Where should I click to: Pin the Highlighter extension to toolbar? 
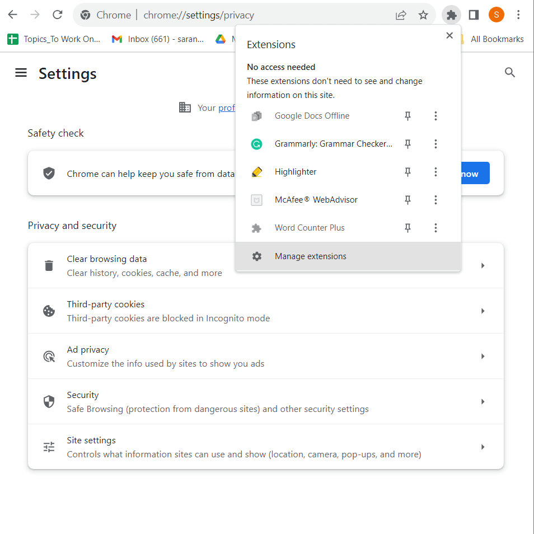(x=408, y=172)
